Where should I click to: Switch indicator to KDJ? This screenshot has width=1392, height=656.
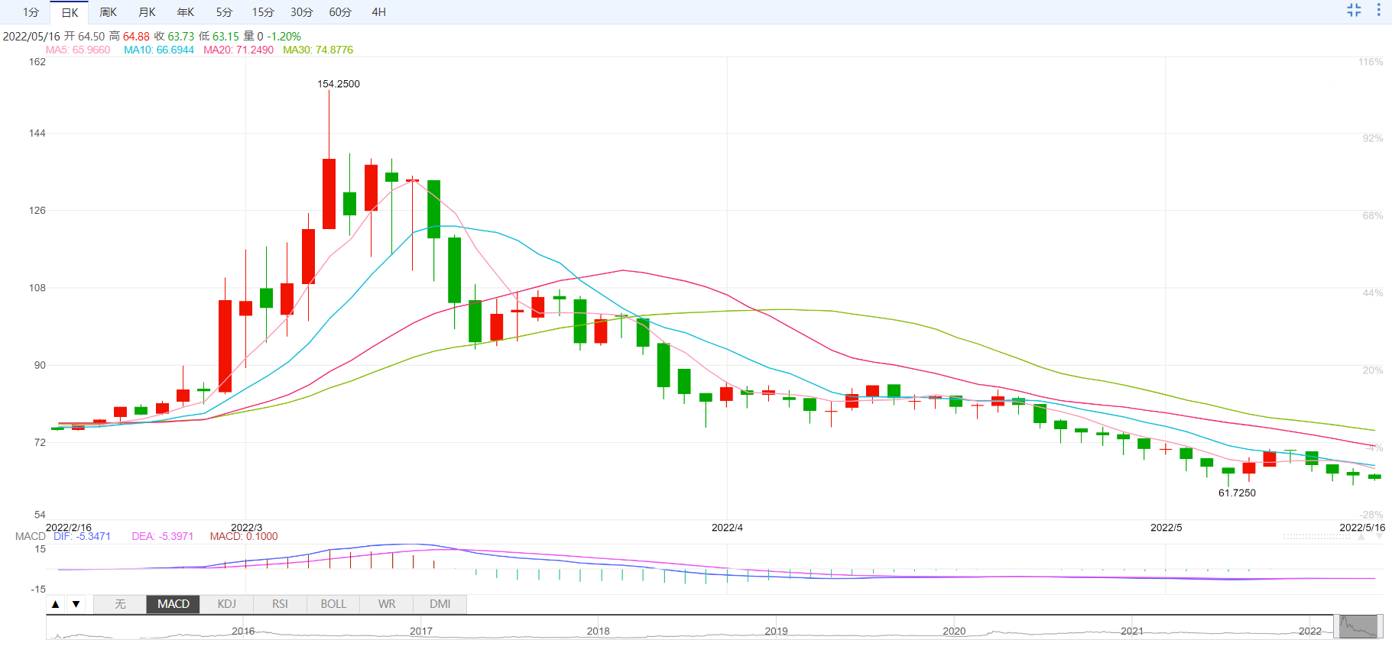tap(227, 604)
